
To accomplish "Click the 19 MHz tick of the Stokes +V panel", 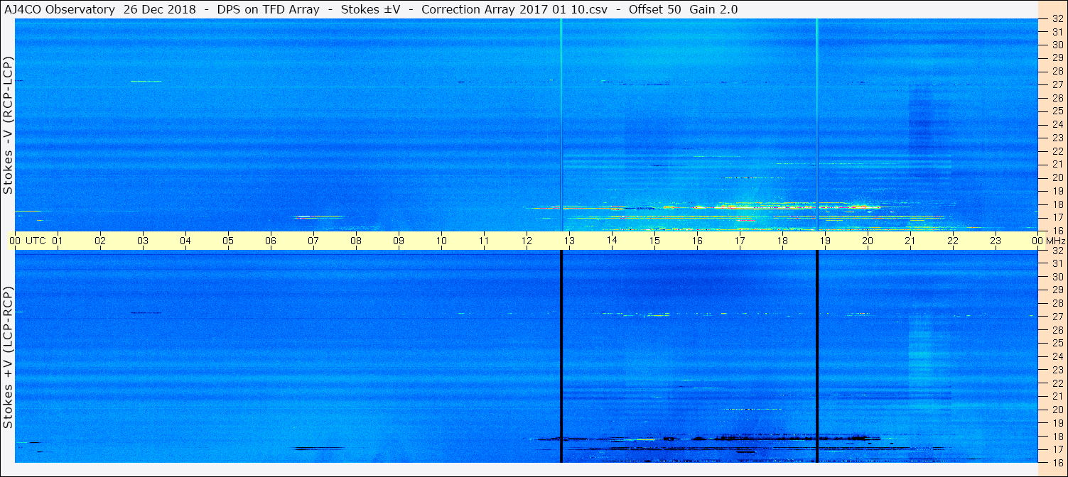I will (x=1057, y=422).
